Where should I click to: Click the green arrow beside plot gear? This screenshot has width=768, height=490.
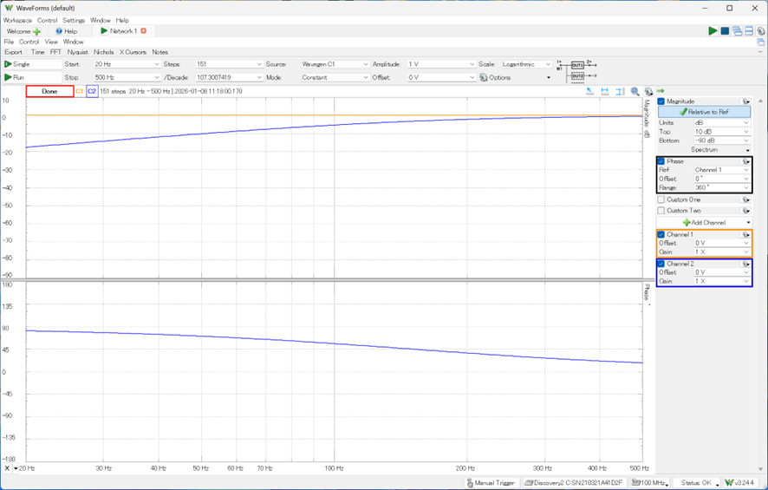[x=660, y=91]
